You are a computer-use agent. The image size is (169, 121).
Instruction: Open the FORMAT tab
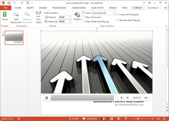point(138,8)
